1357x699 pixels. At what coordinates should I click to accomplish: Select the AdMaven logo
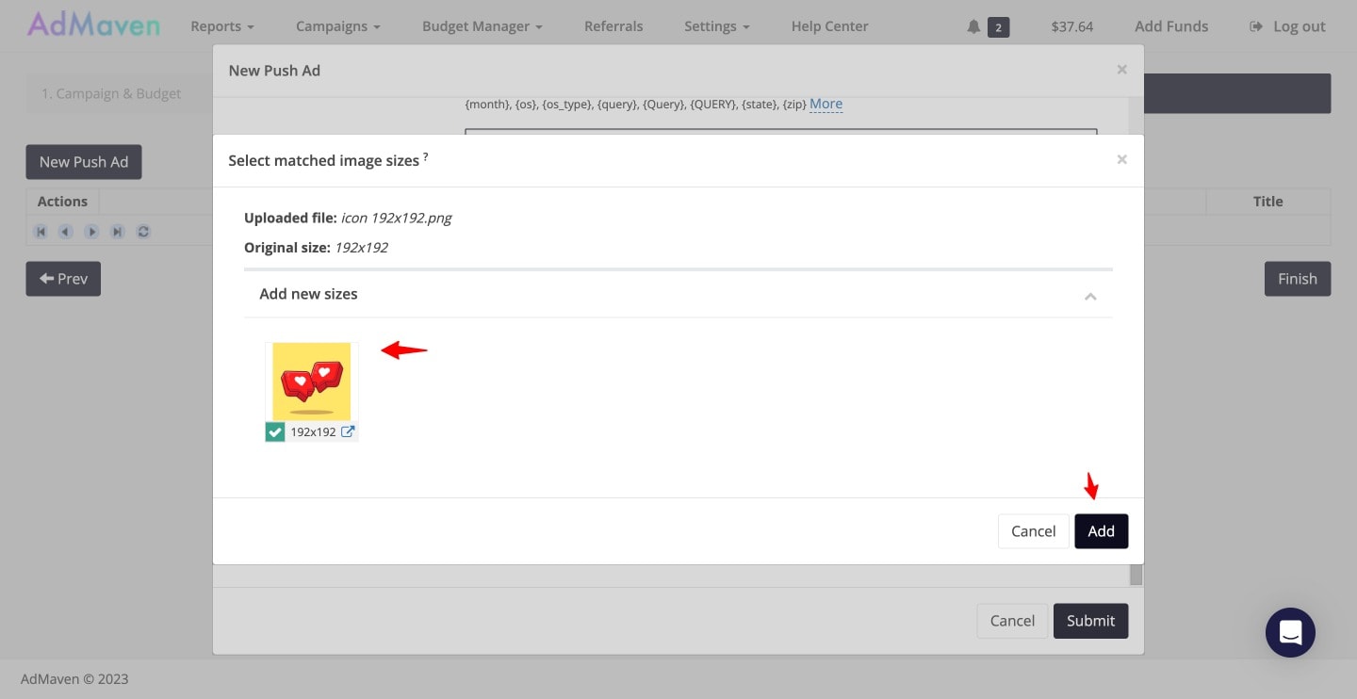point(91,25)
